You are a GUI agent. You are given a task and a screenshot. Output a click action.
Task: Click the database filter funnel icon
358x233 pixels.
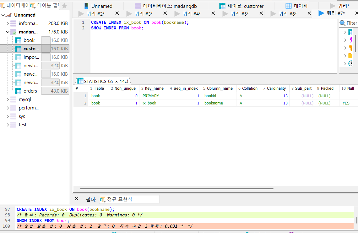click(x=3, y=5)
